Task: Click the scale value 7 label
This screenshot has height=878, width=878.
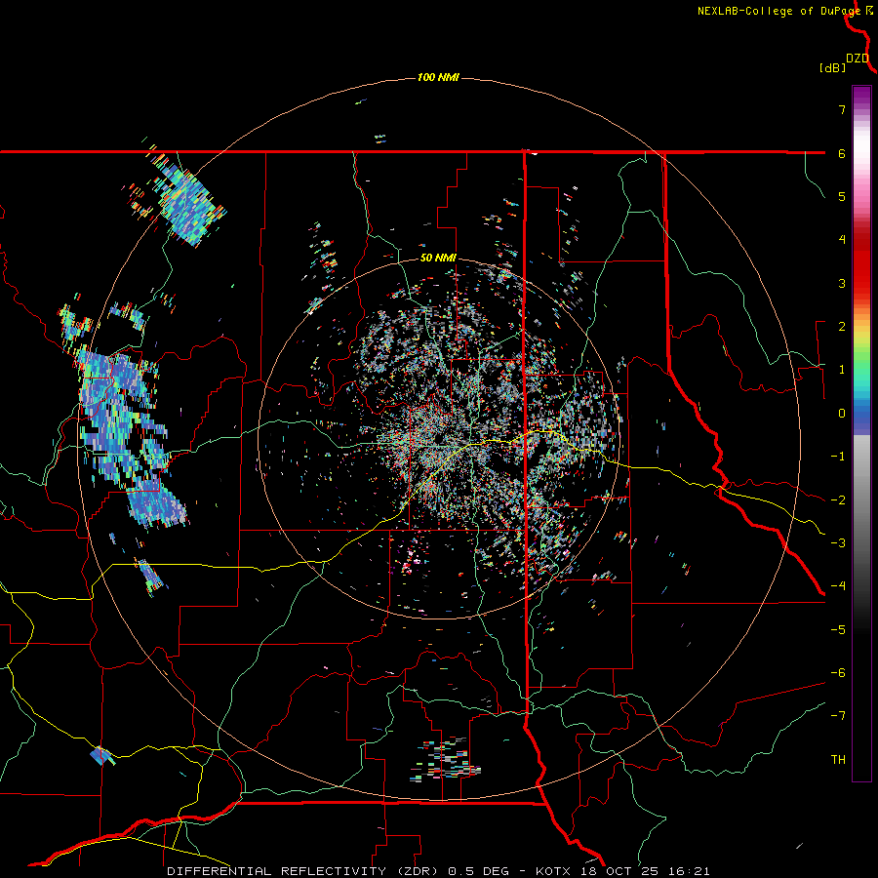Action: [842, 109]
